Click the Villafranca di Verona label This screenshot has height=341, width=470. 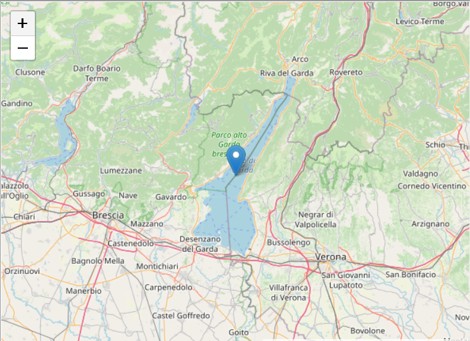coord(288,292)
